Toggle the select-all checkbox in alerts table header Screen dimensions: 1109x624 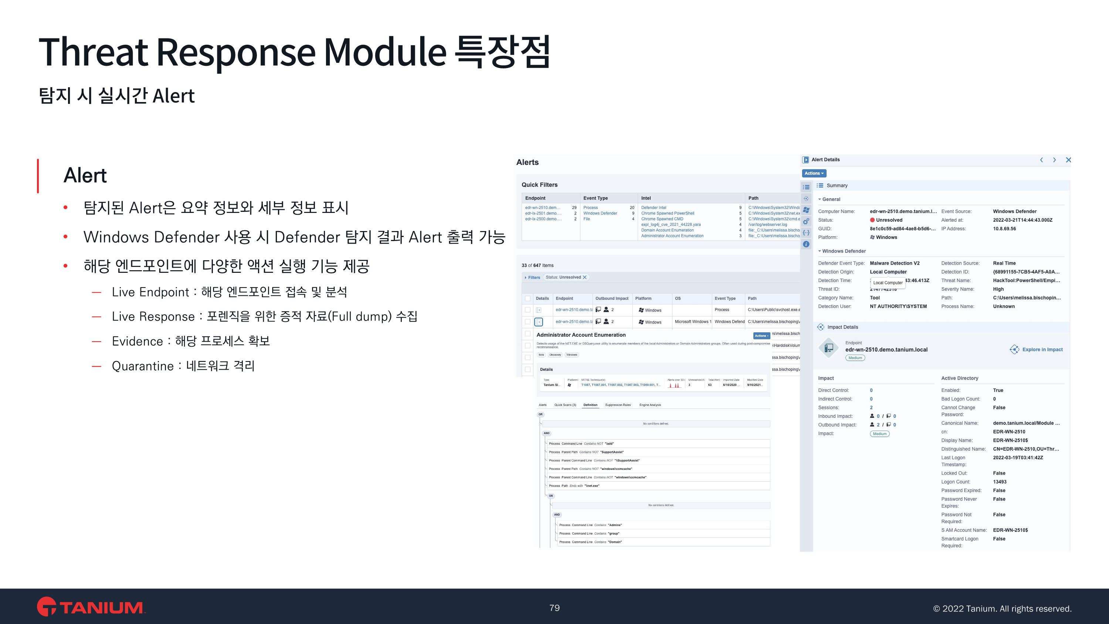tap(528, 298)
